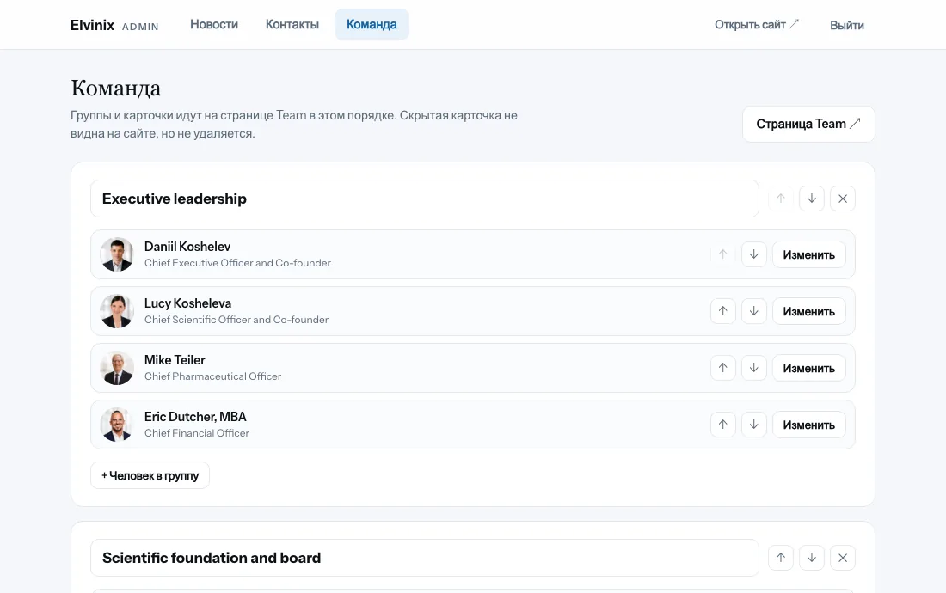Select the Команда navigation tab
The image size is (946, 593).
click(372, 25)
